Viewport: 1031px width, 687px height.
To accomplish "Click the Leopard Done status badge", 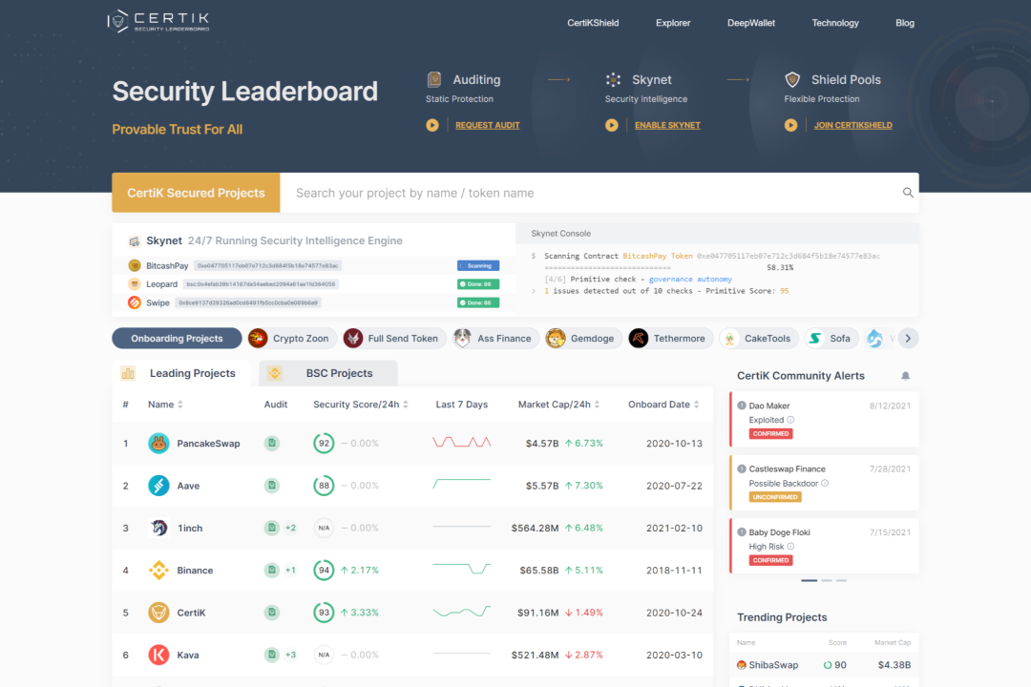I will pyautogui.click(x=478, y=284).
